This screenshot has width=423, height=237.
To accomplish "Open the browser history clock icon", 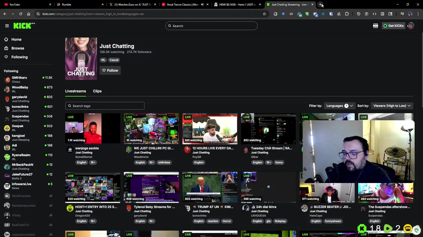I will coord(359,14).
